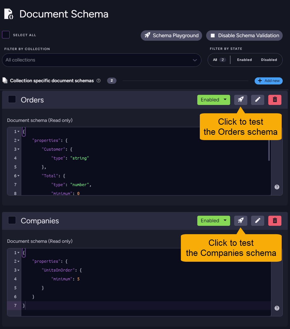This screenshot has height=329, width=290.
Task: Edit the Orders schema with the pencil icon
Action: pyautogui.click(x=257, y=100)
